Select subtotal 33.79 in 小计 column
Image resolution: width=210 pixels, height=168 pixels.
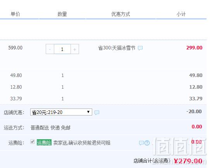196,99
